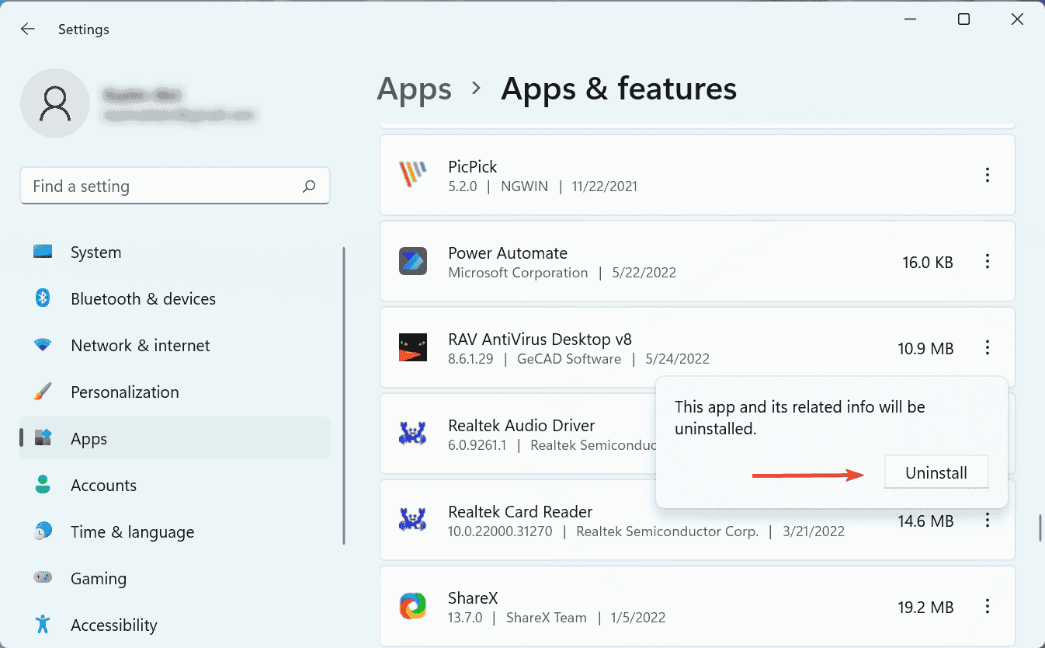Open Time & language settings
Image resolution: width=1045 pixels, height=648 pixels.
coord(175,532)
